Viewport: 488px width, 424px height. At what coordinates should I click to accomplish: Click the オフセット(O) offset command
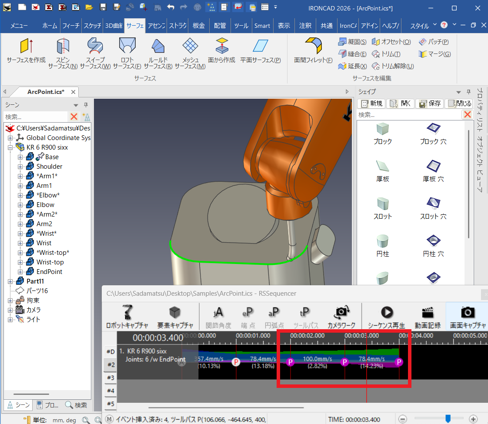coord(391,42)
